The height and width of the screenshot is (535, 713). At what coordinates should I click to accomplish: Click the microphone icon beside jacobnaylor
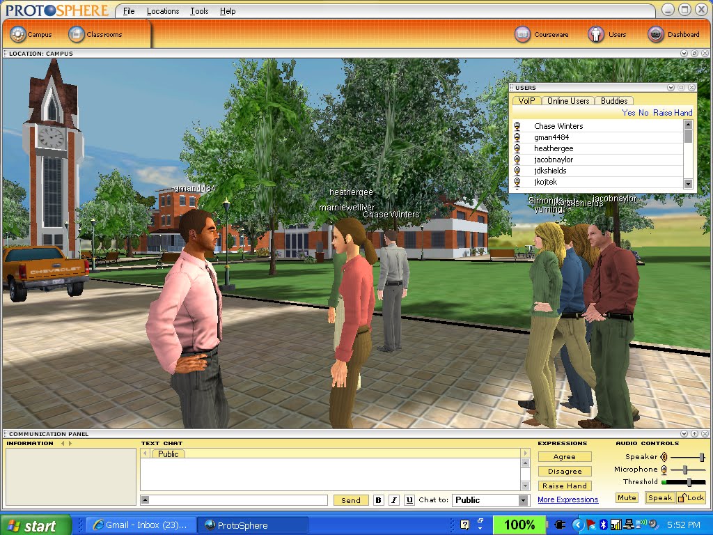pyautogui.click(x=517, y=160)
